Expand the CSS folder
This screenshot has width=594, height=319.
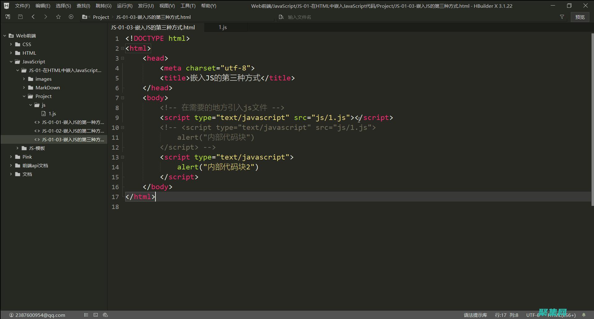pos(11,45)
